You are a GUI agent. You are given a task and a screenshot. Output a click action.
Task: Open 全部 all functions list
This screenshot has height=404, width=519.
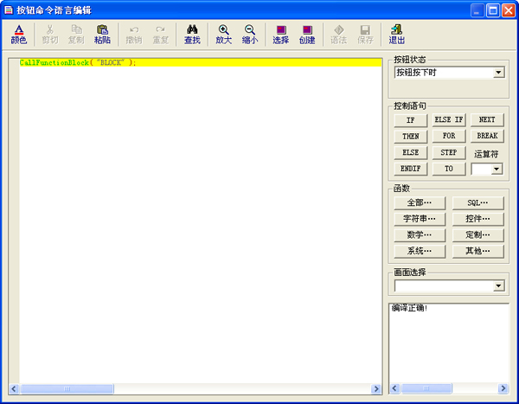tap(420, 203)
